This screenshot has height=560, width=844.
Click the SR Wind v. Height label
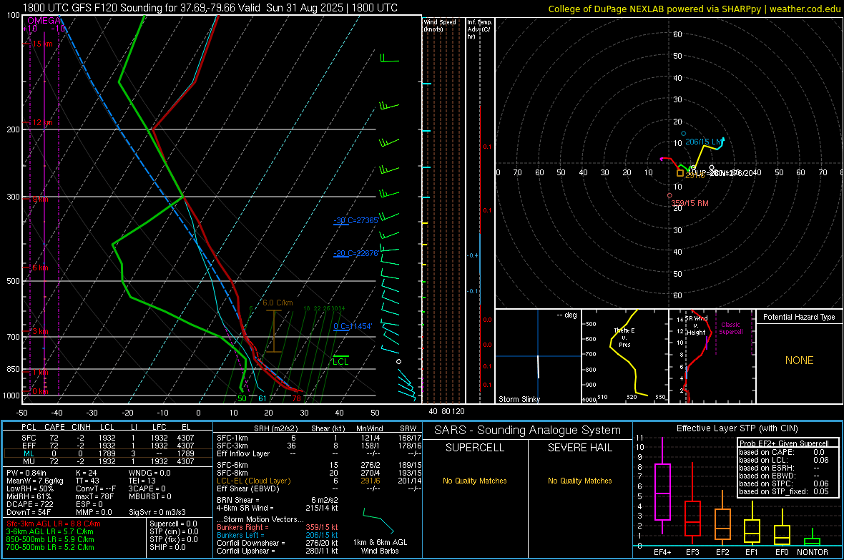[697, 325]
